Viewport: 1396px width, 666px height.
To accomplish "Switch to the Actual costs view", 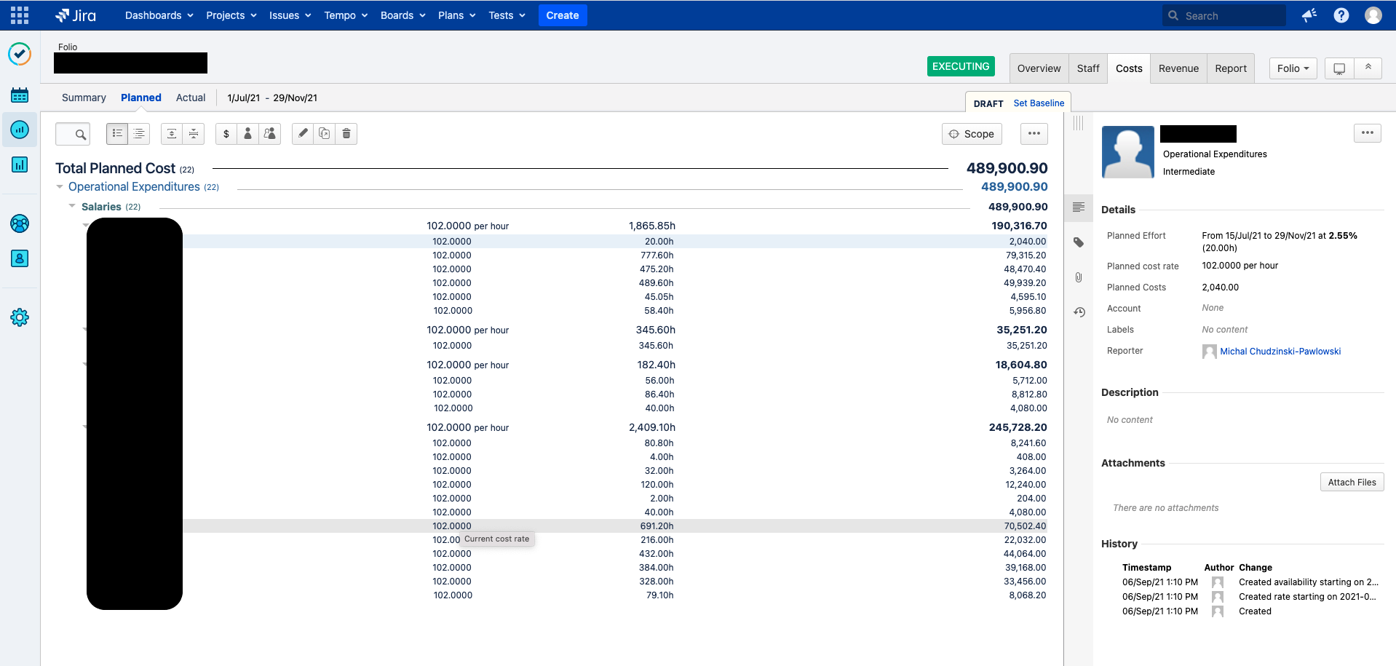I will point(191,98).
